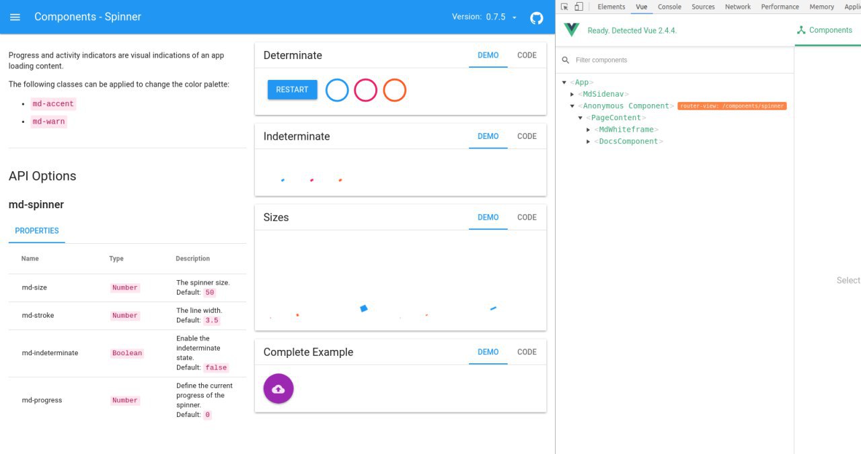Viewport: 861px width, 454px height.
Task: Switch Indeterminate card to CODE tab
Action: pos(527,136)
